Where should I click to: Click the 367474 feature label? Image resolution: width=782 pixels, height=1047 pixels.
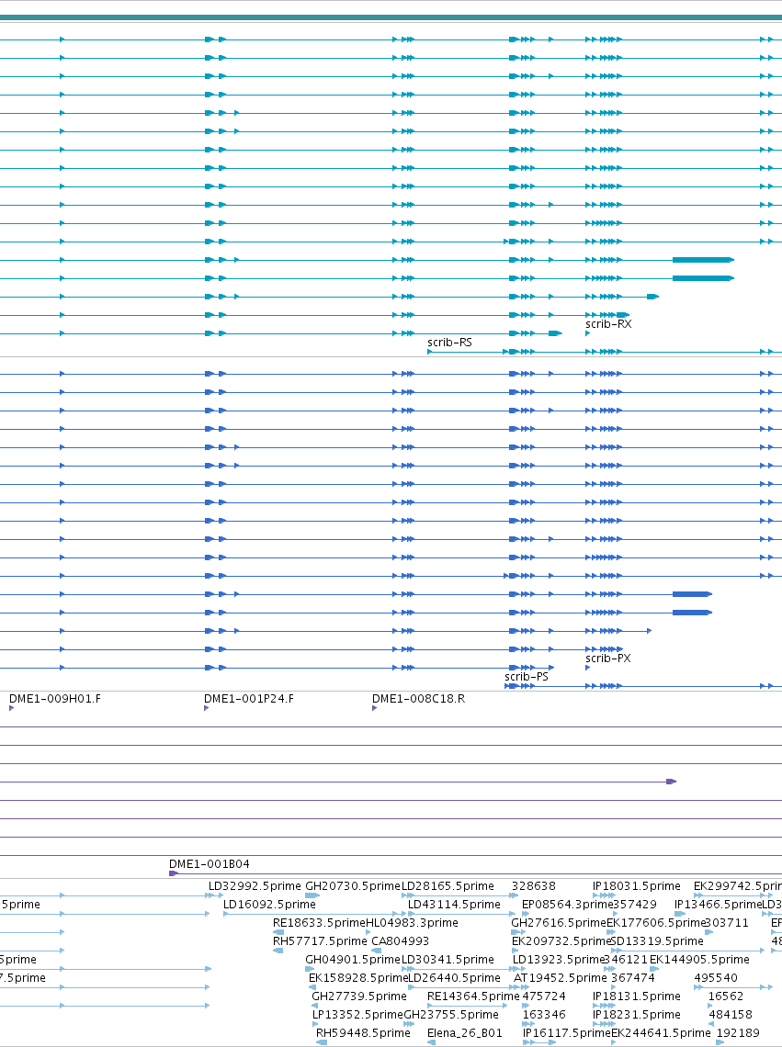pos(633,978)
